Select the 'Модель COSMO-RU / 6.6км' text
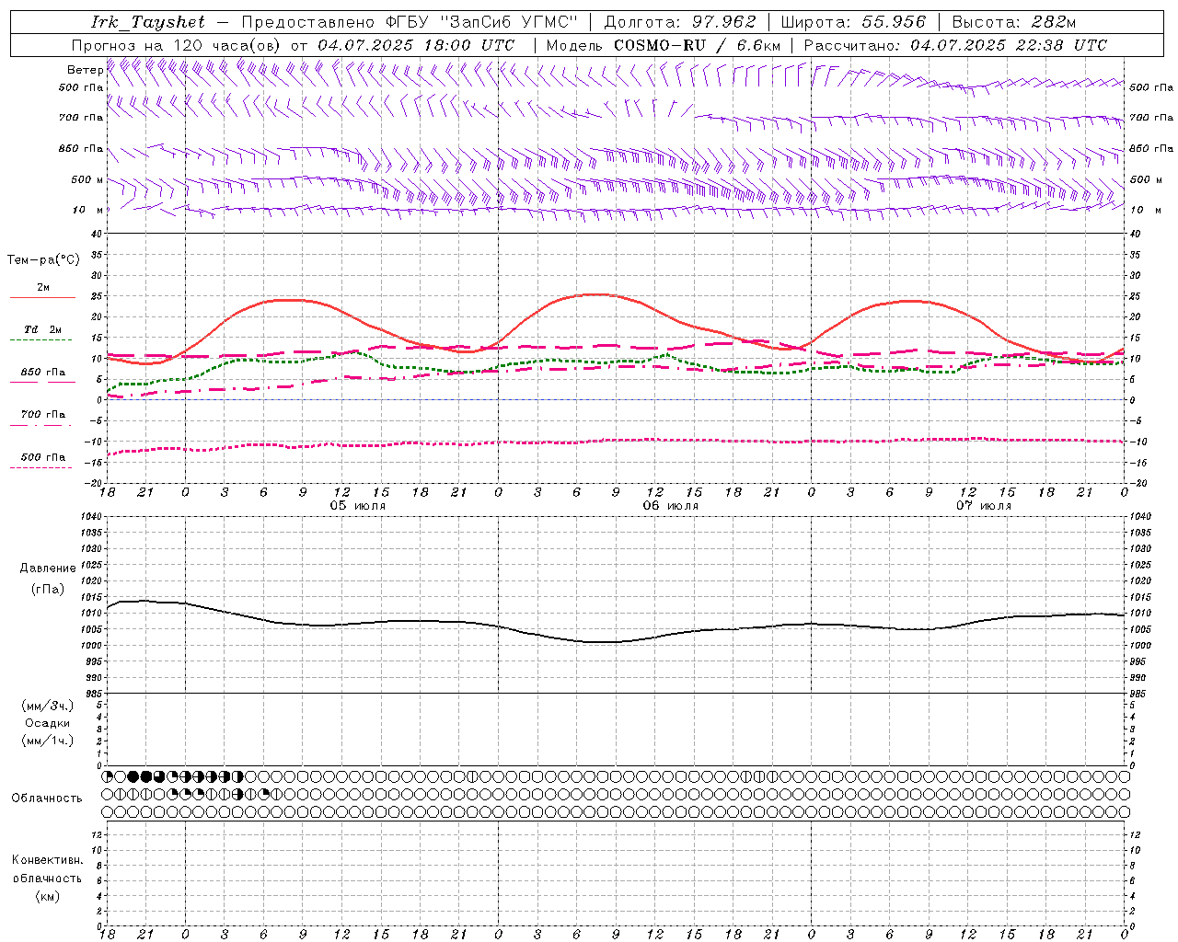Image resolution: width=1178 pixels, height=942 pixels. click(664, 45)
